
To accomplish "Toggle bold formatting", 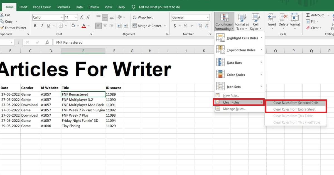I will pyautogui.click(x=35, y=26).
